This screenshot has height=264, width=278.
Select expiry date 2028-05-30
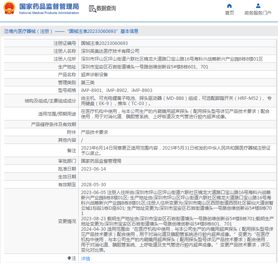click(93, 185)
